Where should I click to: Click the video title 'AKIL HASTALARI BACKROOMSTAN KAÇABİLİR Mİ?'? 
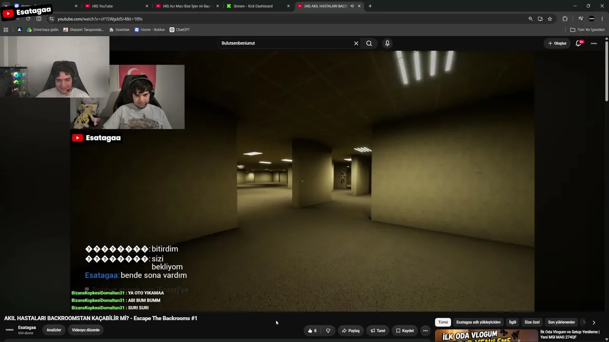[x=100, y=318]
